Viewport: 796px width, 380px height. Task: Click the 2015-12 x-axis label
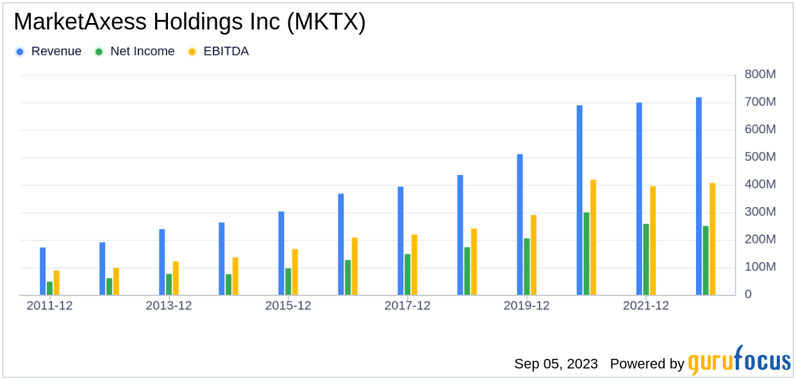(x=288, y=306)
